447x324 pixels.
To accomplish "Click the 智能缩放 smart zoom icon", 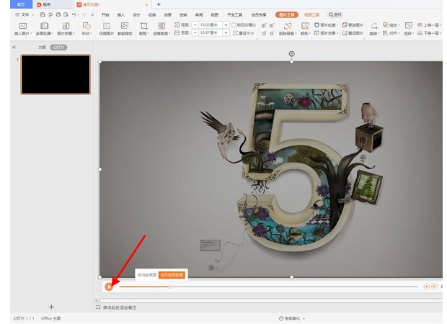I will [x=125, y=27].
